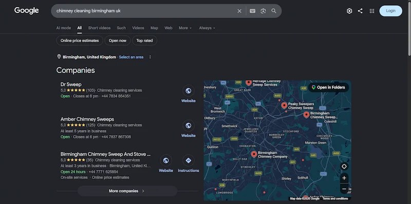Viewport: 411px width, 204px height.
Task: Clear the search box with X icon
Action: [239, 11]
